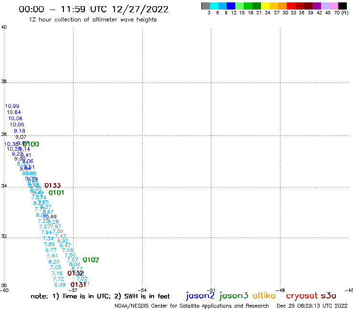This screenshot has height=310, width=353.
Task: Click the timestamp 'Dec 29 08:29:13 UTC 2022'
Action: [x=312, y=306]
